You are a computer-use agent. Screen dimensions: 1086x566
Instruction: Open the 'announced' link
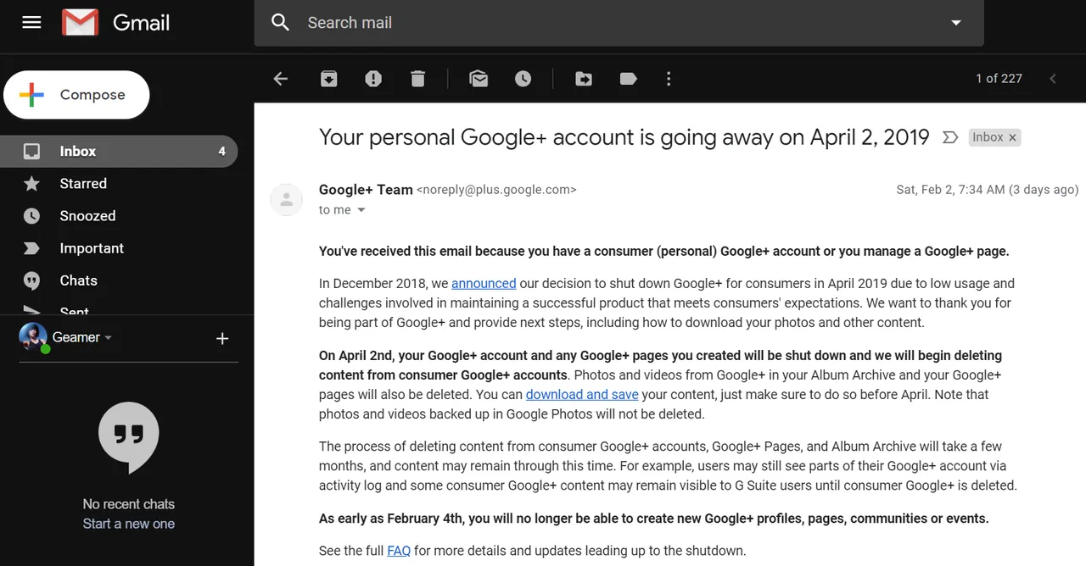click(484, 283)
